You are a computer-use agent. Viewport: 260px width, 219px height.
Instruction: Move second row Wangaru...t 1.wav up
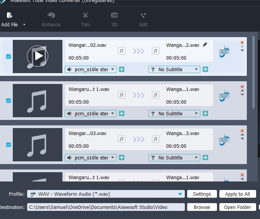[x=242, y=91]
